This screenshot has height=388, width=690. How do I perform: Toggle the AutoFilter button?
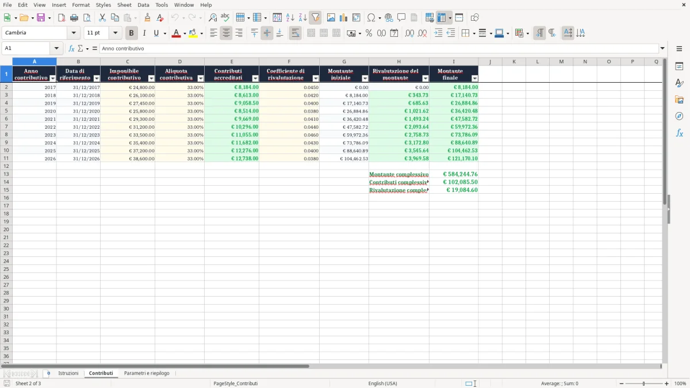coord(315,18)
